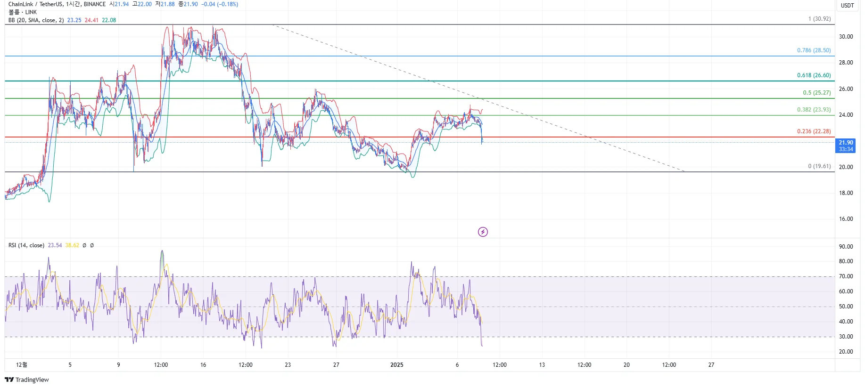Select the 0 (19.61) Fibonacci label
Viewport: 865px width, 388px height.
[x=820, y=166]
